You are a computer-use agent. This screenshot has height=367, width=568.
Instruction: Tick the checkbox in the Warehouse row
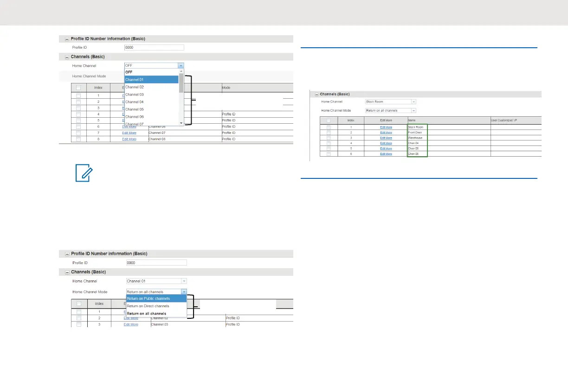(329, 138)
